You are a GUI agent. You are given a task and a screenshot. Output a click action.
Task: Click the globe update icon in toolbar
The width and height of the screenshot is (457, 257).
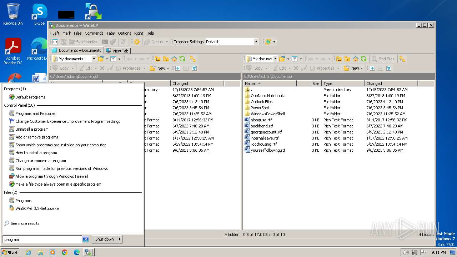click(x=268, y=42)
